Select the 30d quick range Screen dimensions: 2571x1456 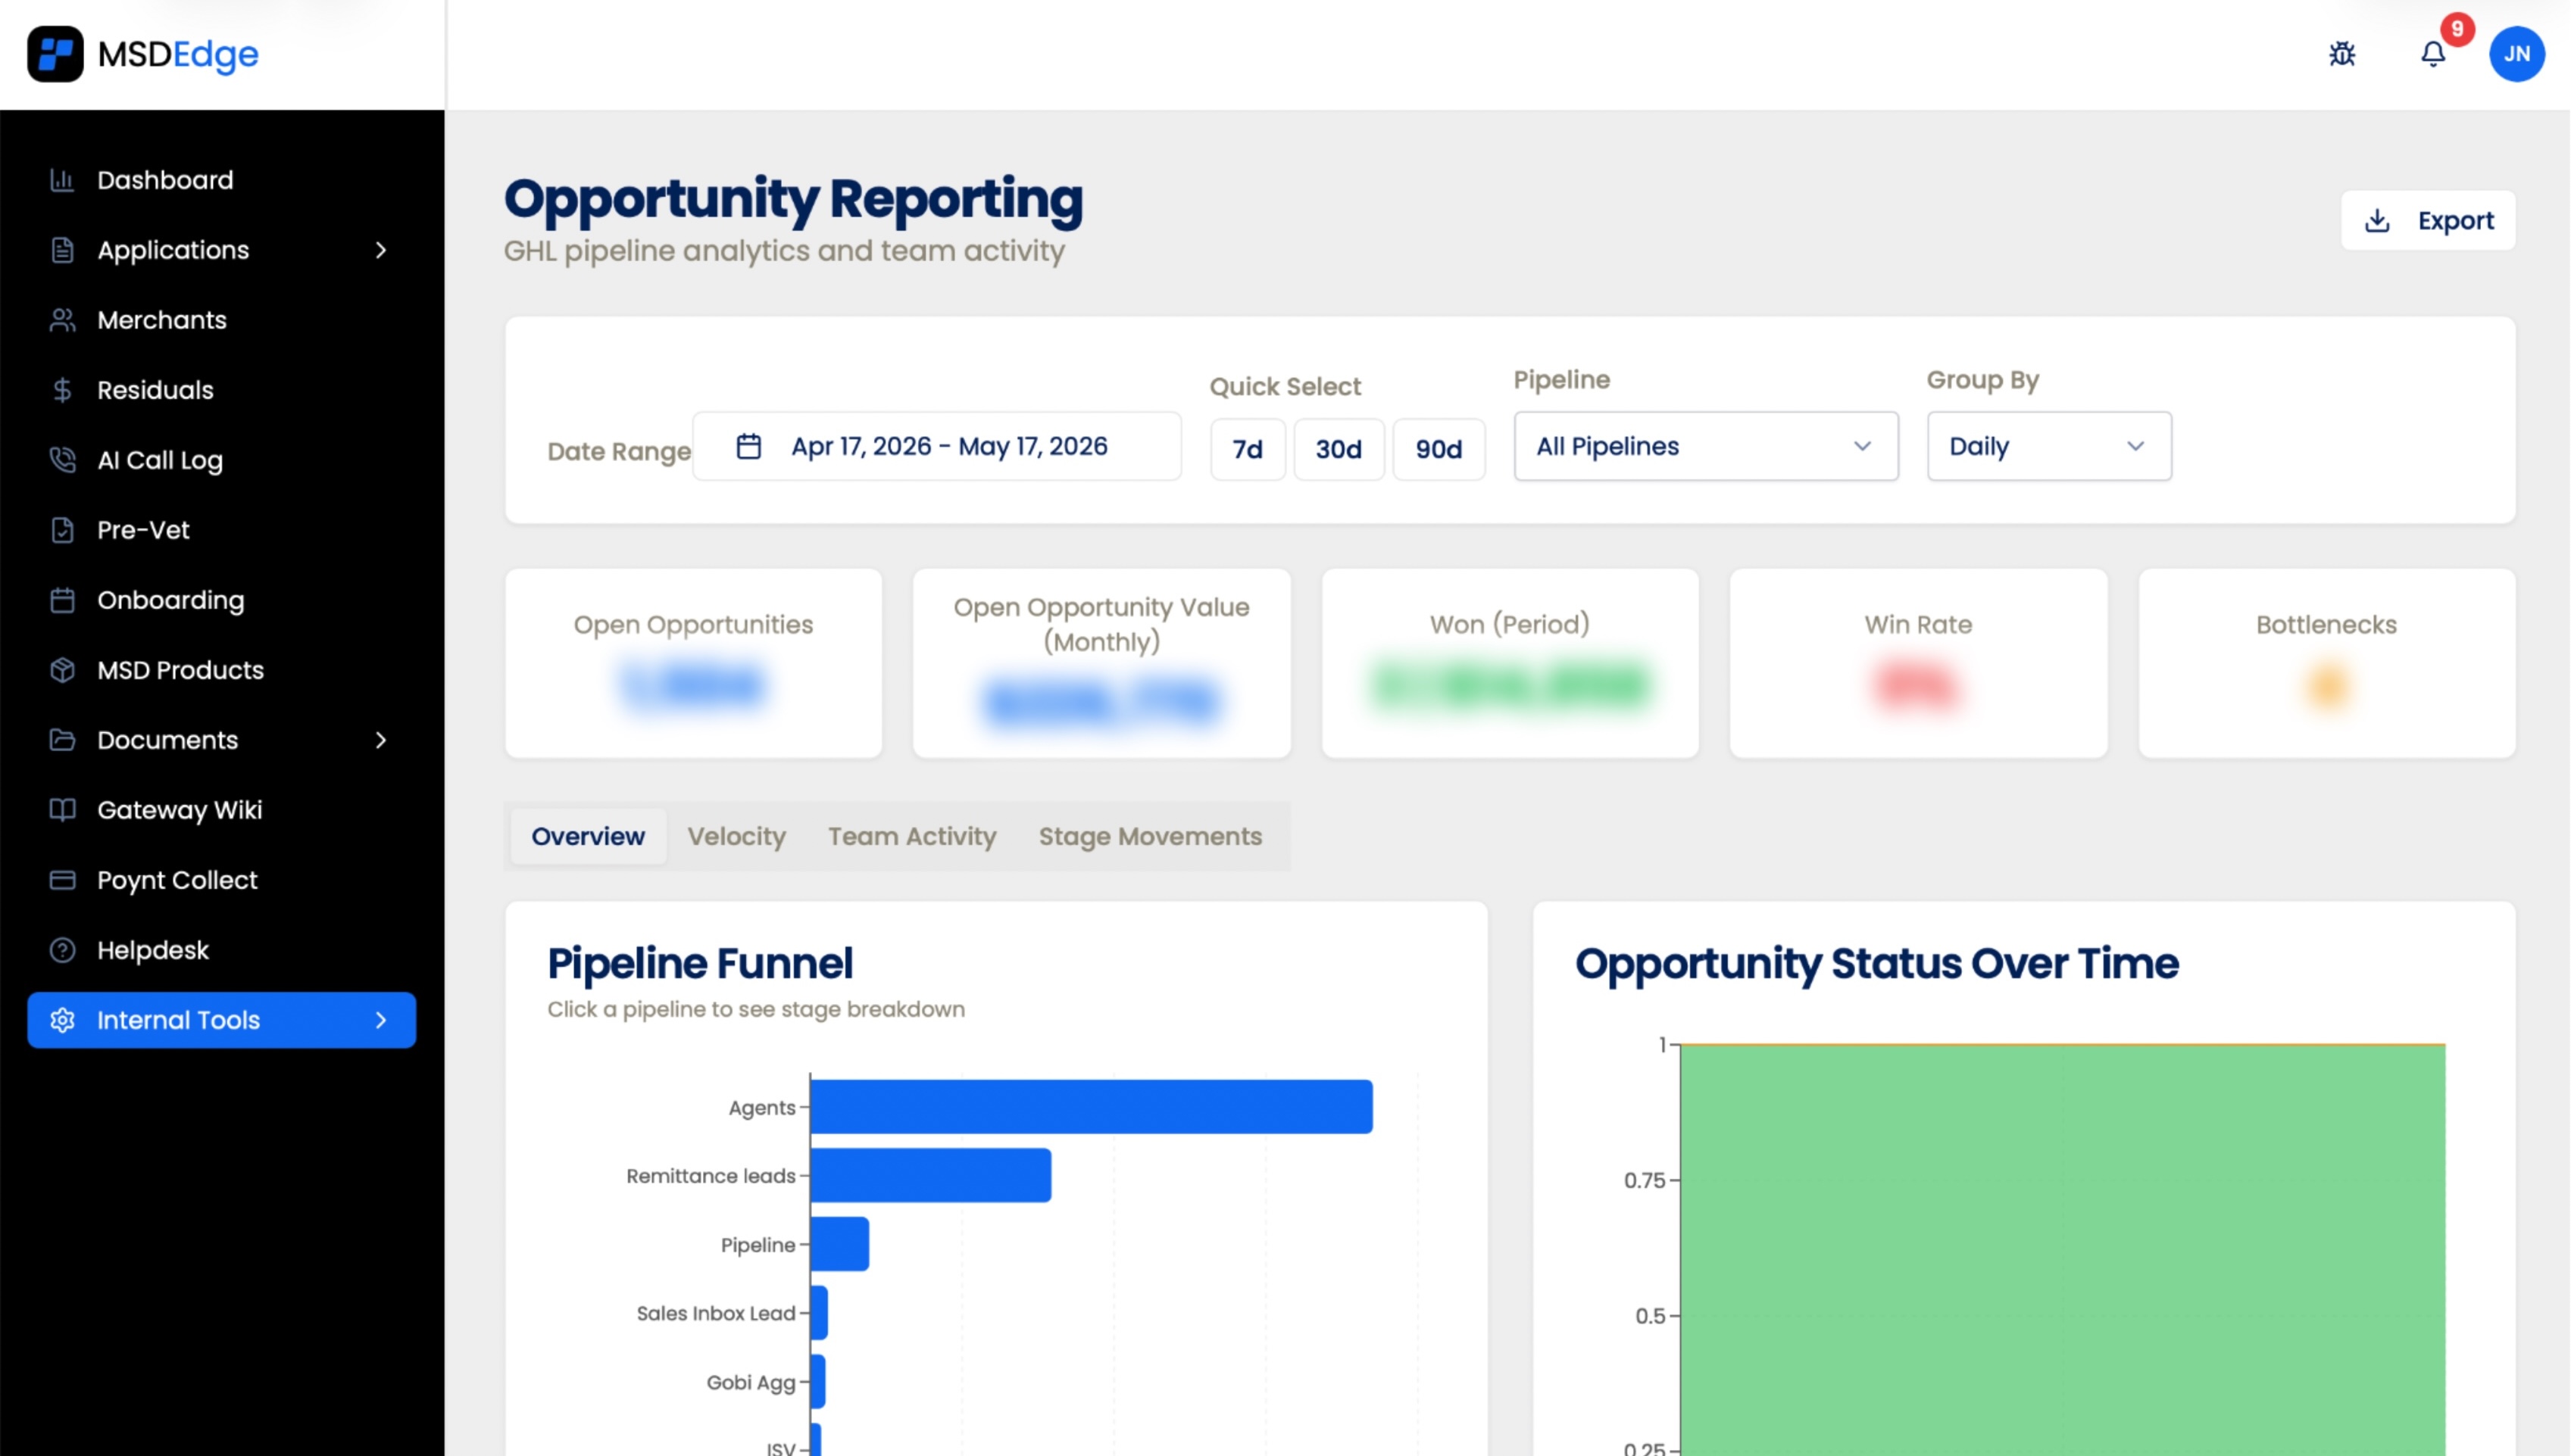(1339, 449)
